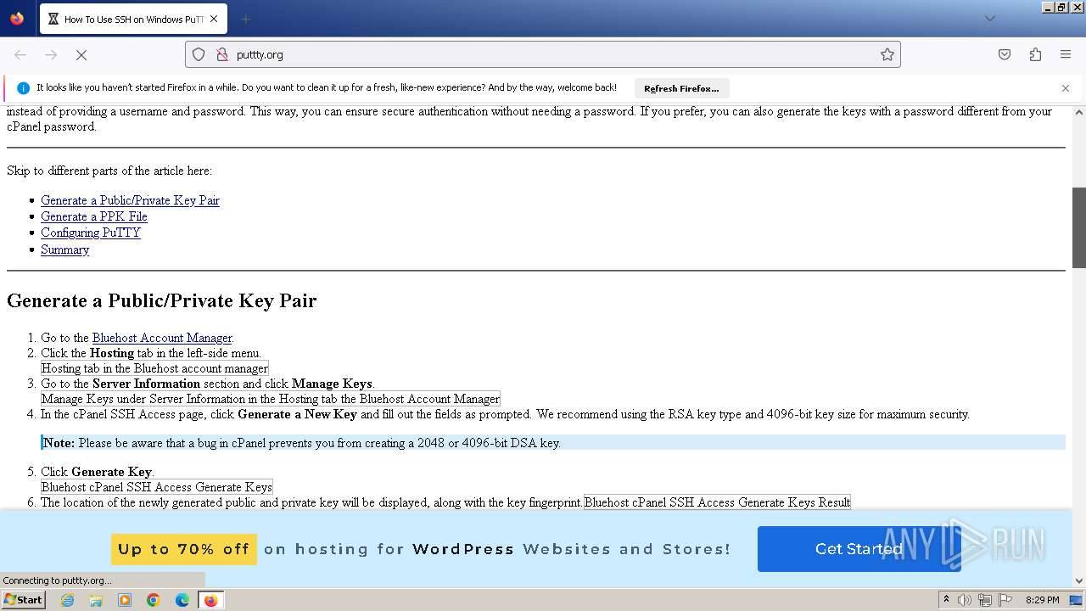
Task: Open the media player taskbar icon
Action: [125, 600]
